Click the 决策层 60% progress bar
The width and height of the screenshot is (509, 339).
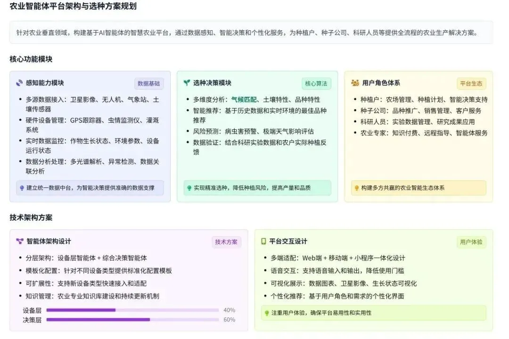point(132,320)
